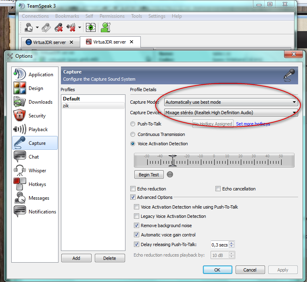Decrease the Delay releasing Push-To-Talk seconds

(x=232, y=246)
